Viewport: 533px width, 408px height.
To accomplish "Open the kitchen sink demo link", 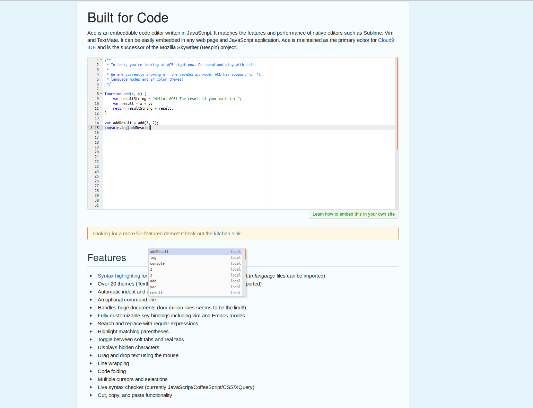I will point(227,234).
